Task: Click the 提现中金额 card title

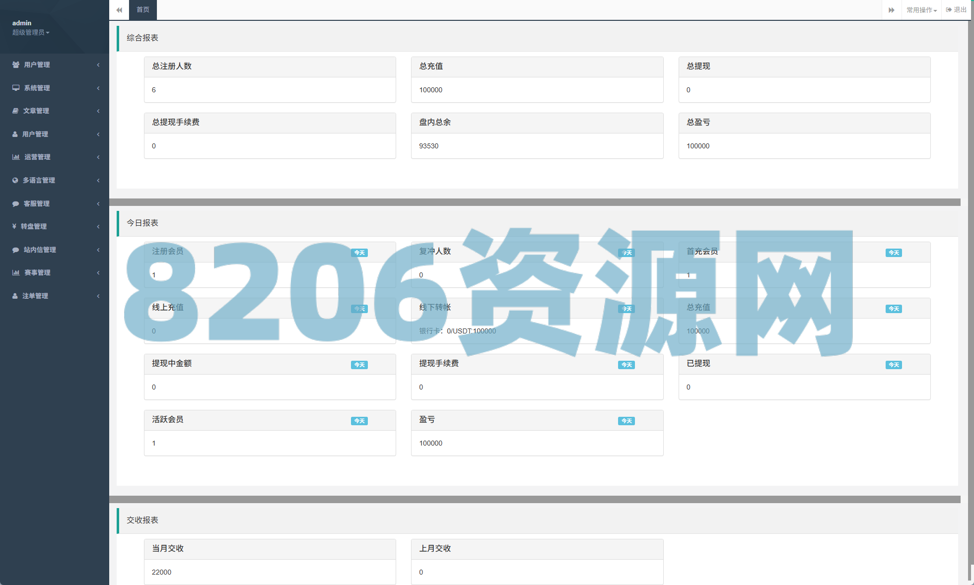Action: click(x=172, y=363)
